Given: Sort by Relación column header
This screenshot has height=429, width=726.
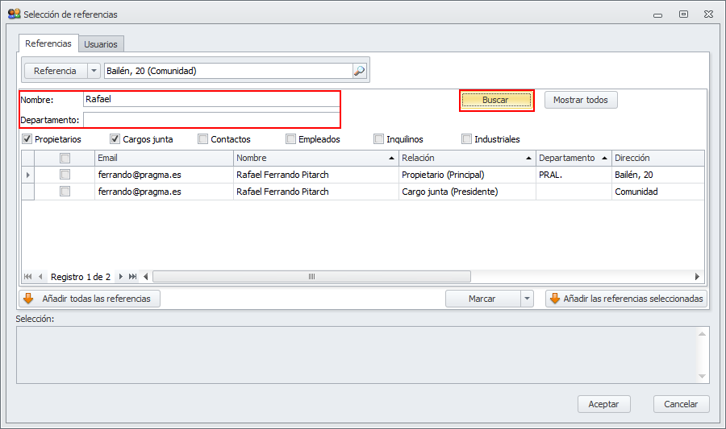Looking at the screenshot, I should [x=467, y=158].
